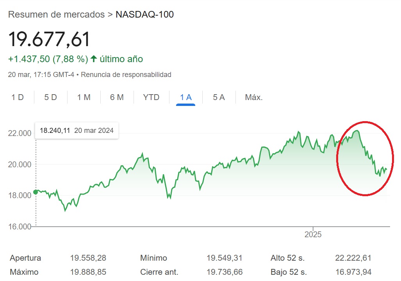Screen dimensions: 401x281
Task: Switch to the 1 D time range
Action: (18, 97)
